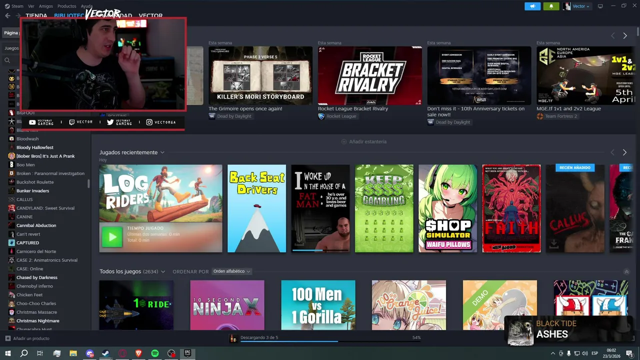Open the Amigos menu

point(46,6)
